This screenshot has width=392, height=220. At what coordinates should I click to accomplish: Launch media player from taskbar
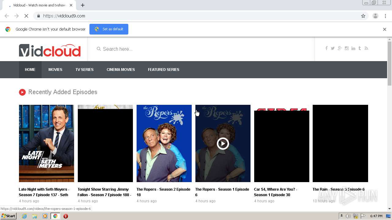point(45,216)
